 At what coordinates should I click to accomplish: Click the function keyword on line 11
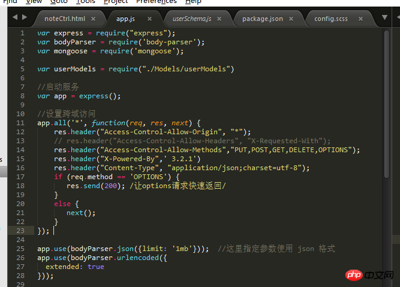click(x=109, y=123)
